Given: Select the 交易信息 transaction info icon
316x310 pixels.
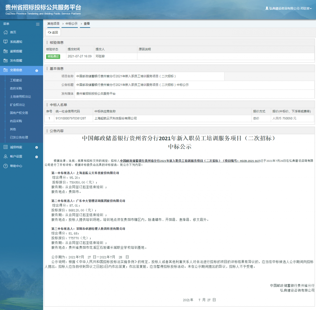Looking at the screenshot, I should tap(5, 70).
